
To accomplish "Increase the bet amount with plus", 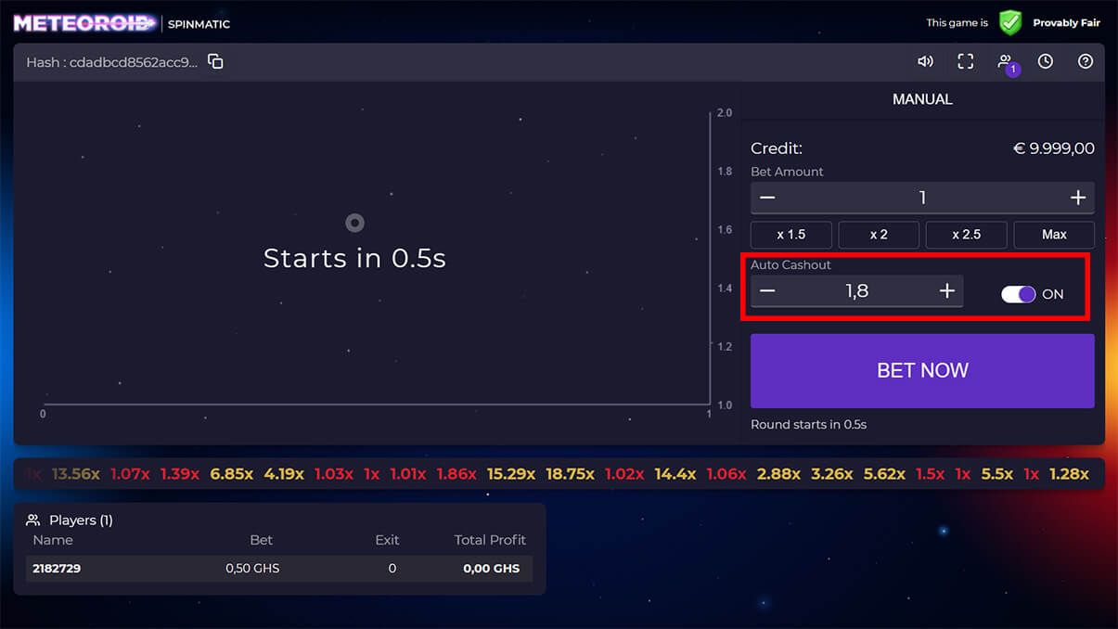I will point(1077,198).
